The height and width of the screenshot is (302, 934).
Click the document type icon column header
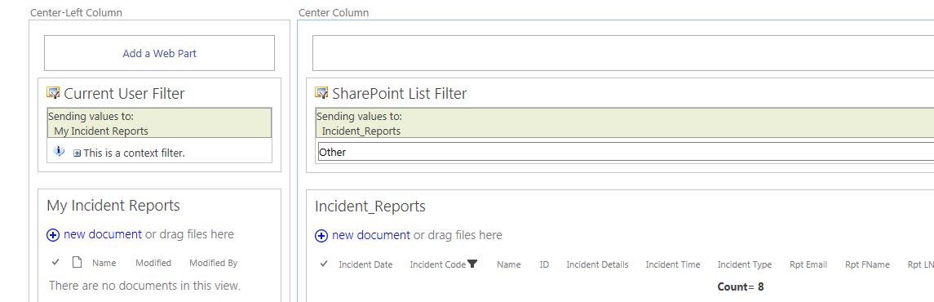tap(76, 262)
